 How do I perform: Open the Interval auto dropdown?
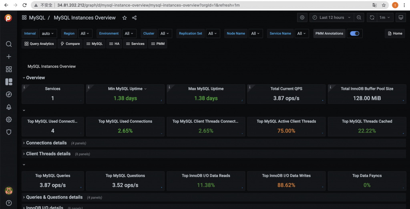pos(48,34)
